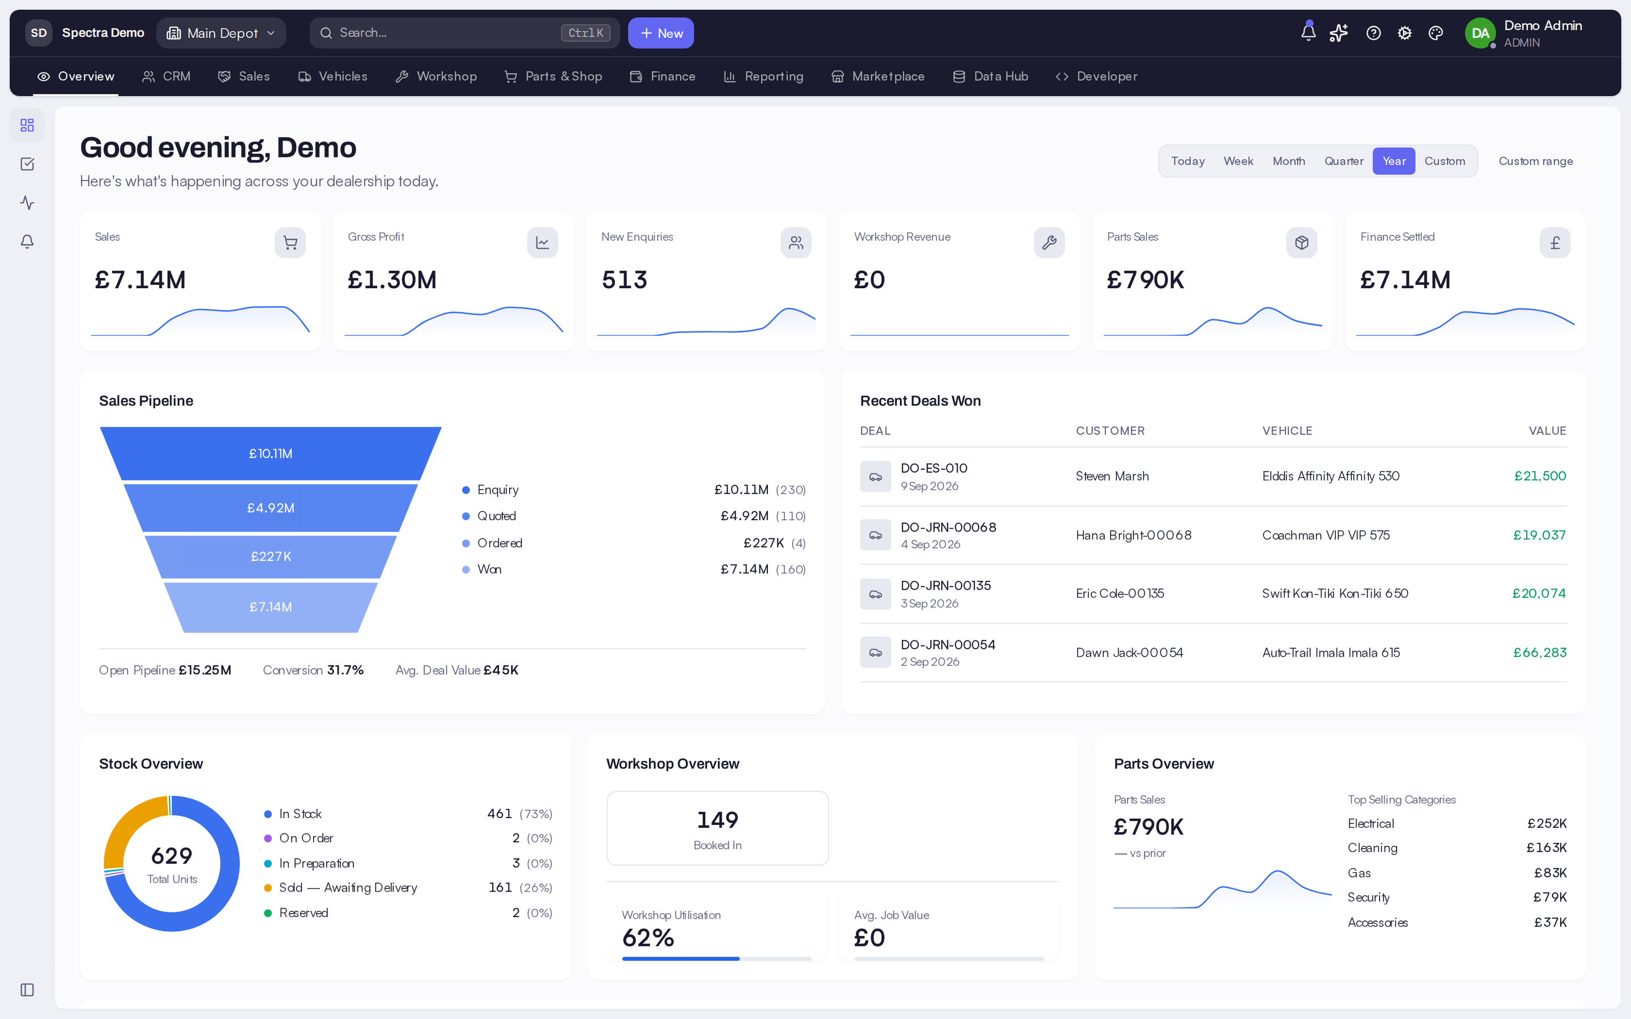Click the Gross Profit chart icon
The image size is (1631, 1019).
[543, 243]
